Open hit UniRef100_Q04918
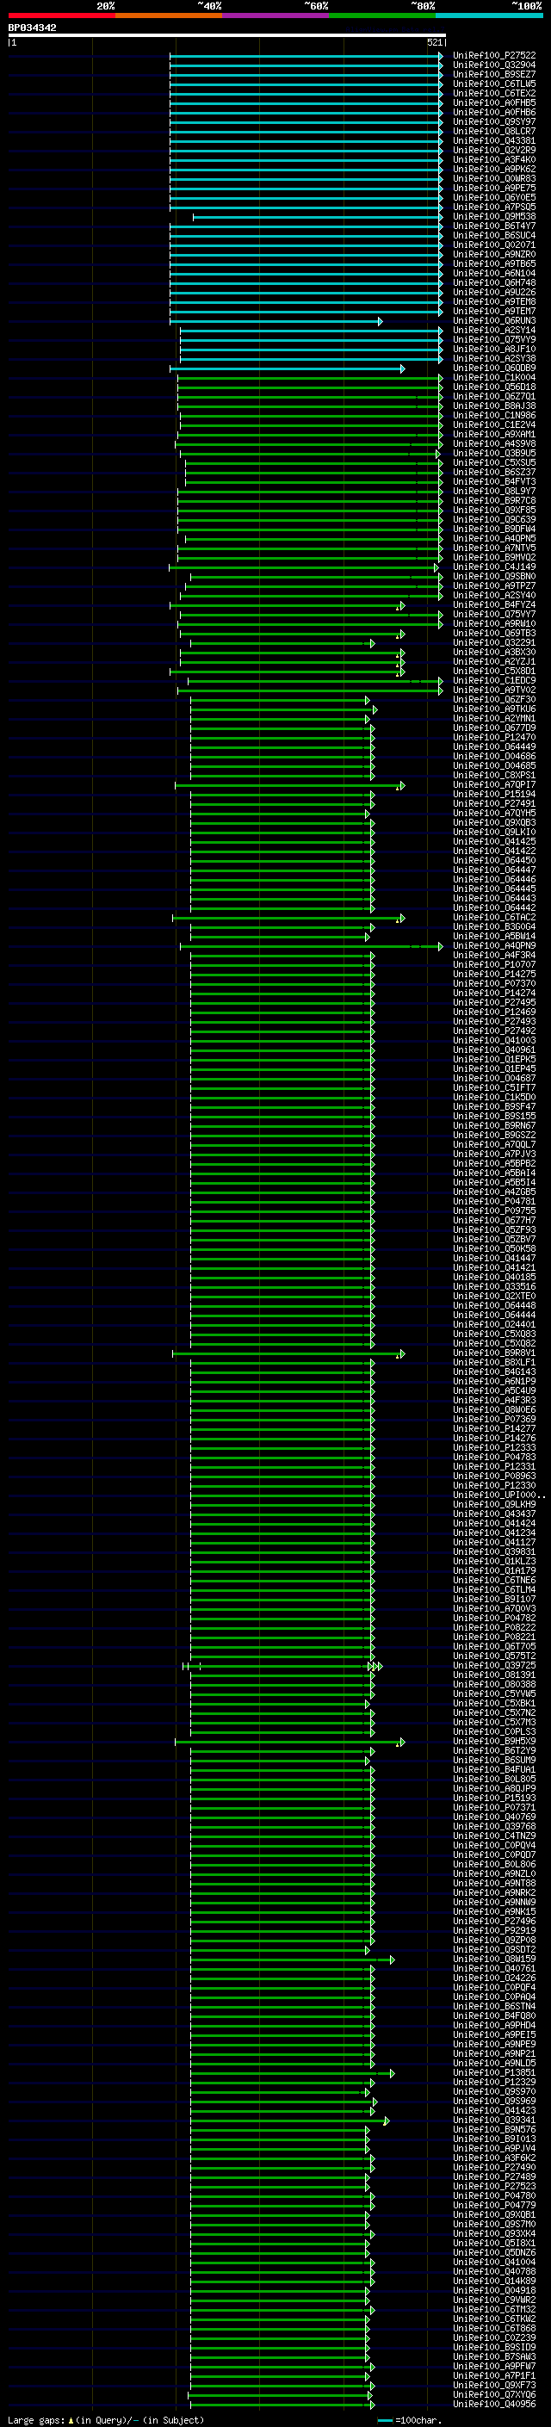The image size is (551, 2427). [x=493, y=2290]
